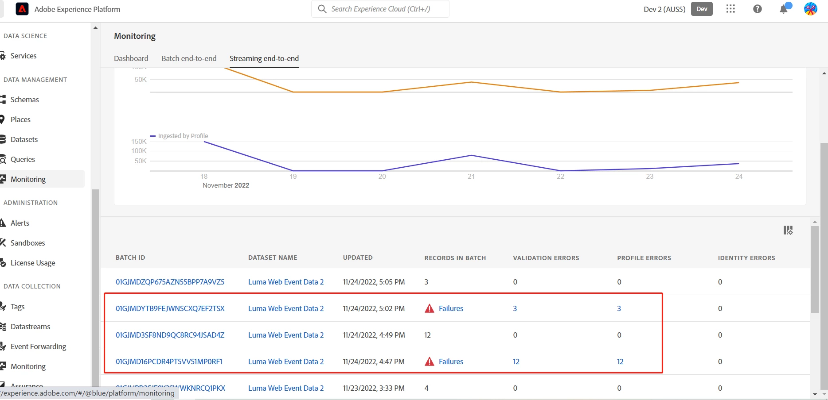Open Datastreams in the sidebar

click(x=30, y=327)
